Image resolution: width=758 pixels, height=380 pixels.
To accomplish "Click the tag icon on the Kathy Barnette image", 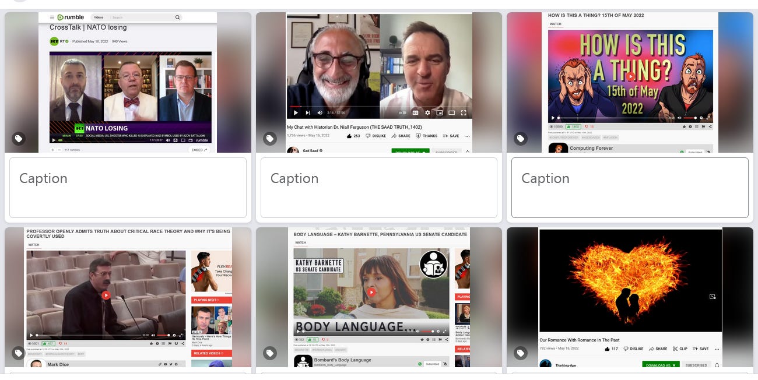I will pos(270,353).
